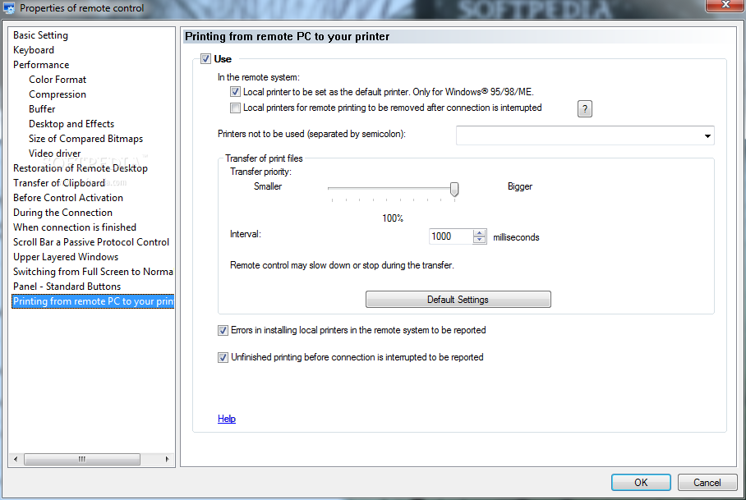
Task: Select Keyboard in the list
Action: (x=34, y=50)
